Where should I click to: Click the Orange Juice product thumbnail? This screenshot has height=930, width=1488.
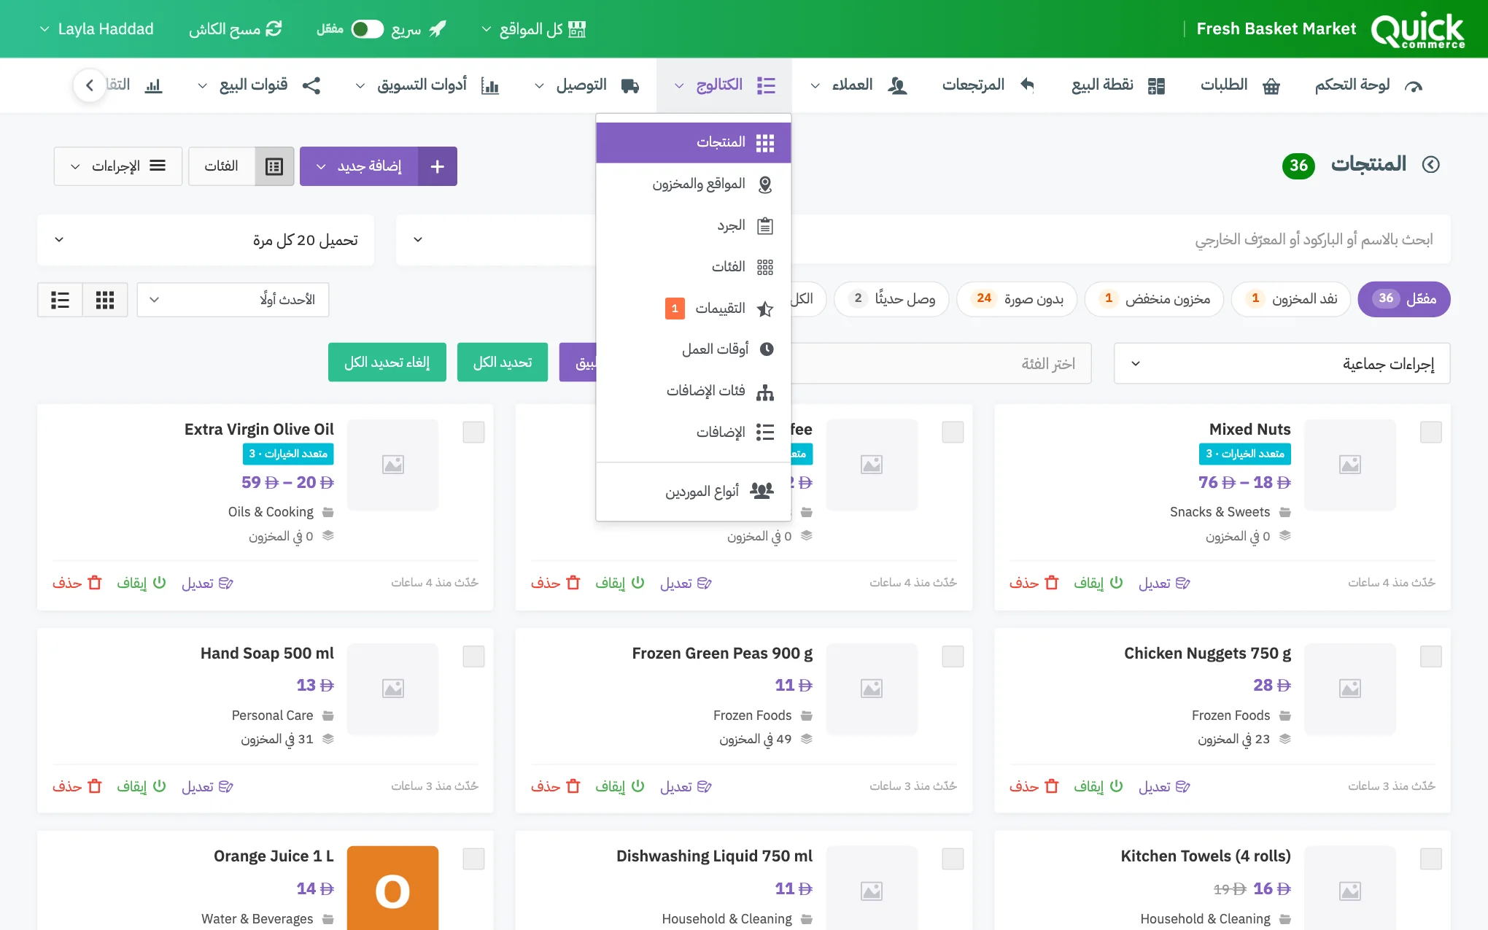[x=392, y=888]
